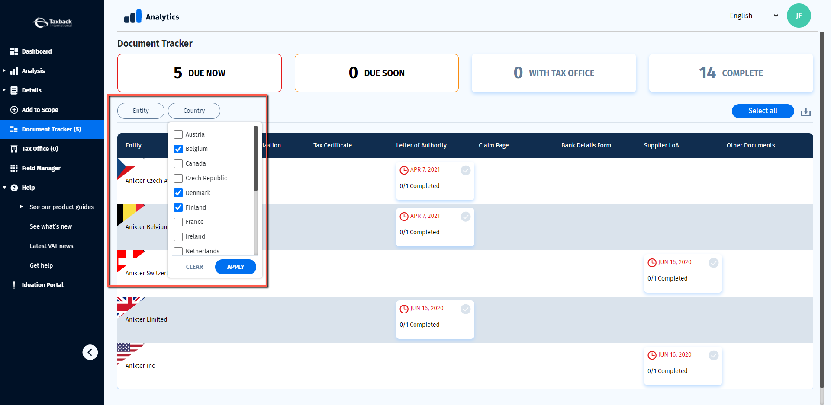Filter by 0 With Tax Office card
The image size is (831, 405).
click(554, 73)
